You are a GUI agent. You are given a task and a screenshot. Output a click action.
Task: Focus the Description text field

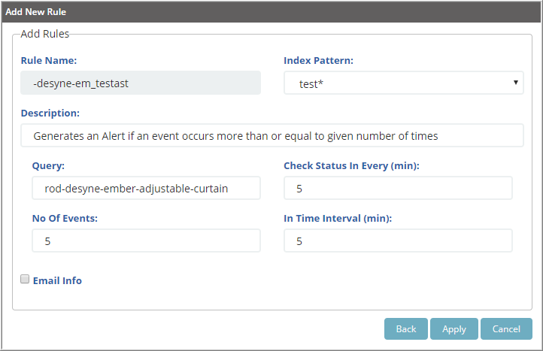click(x=271, y=135)
